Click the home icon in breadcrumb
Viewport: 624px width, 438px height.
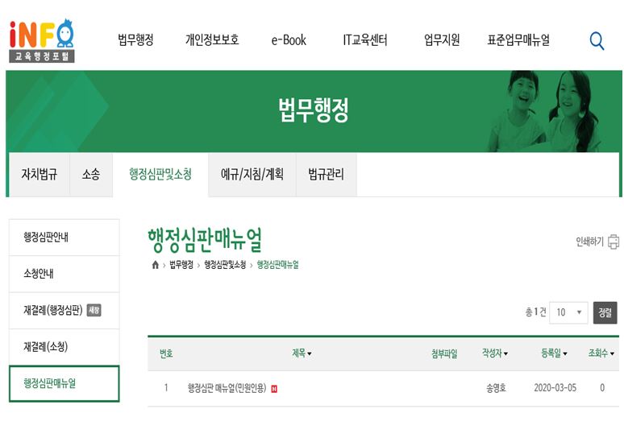click(x=156, y=265)
